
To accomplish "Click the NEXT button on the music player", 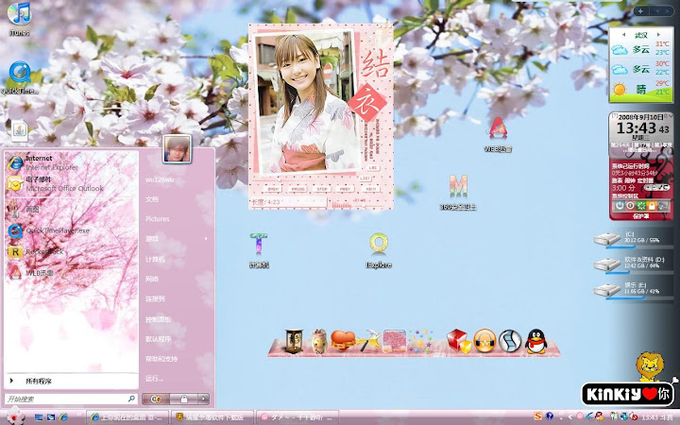I will (370, 190).
